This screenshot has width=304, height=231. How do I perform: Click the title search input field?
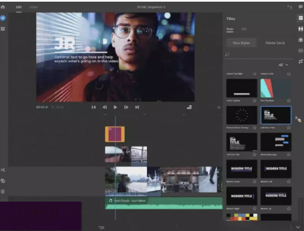pyautogui.click(x=259, y=54)
